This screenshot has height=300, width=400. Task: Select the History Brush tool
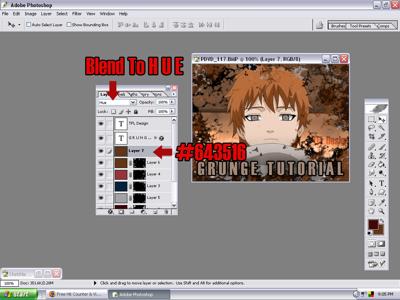coord(382,155)
